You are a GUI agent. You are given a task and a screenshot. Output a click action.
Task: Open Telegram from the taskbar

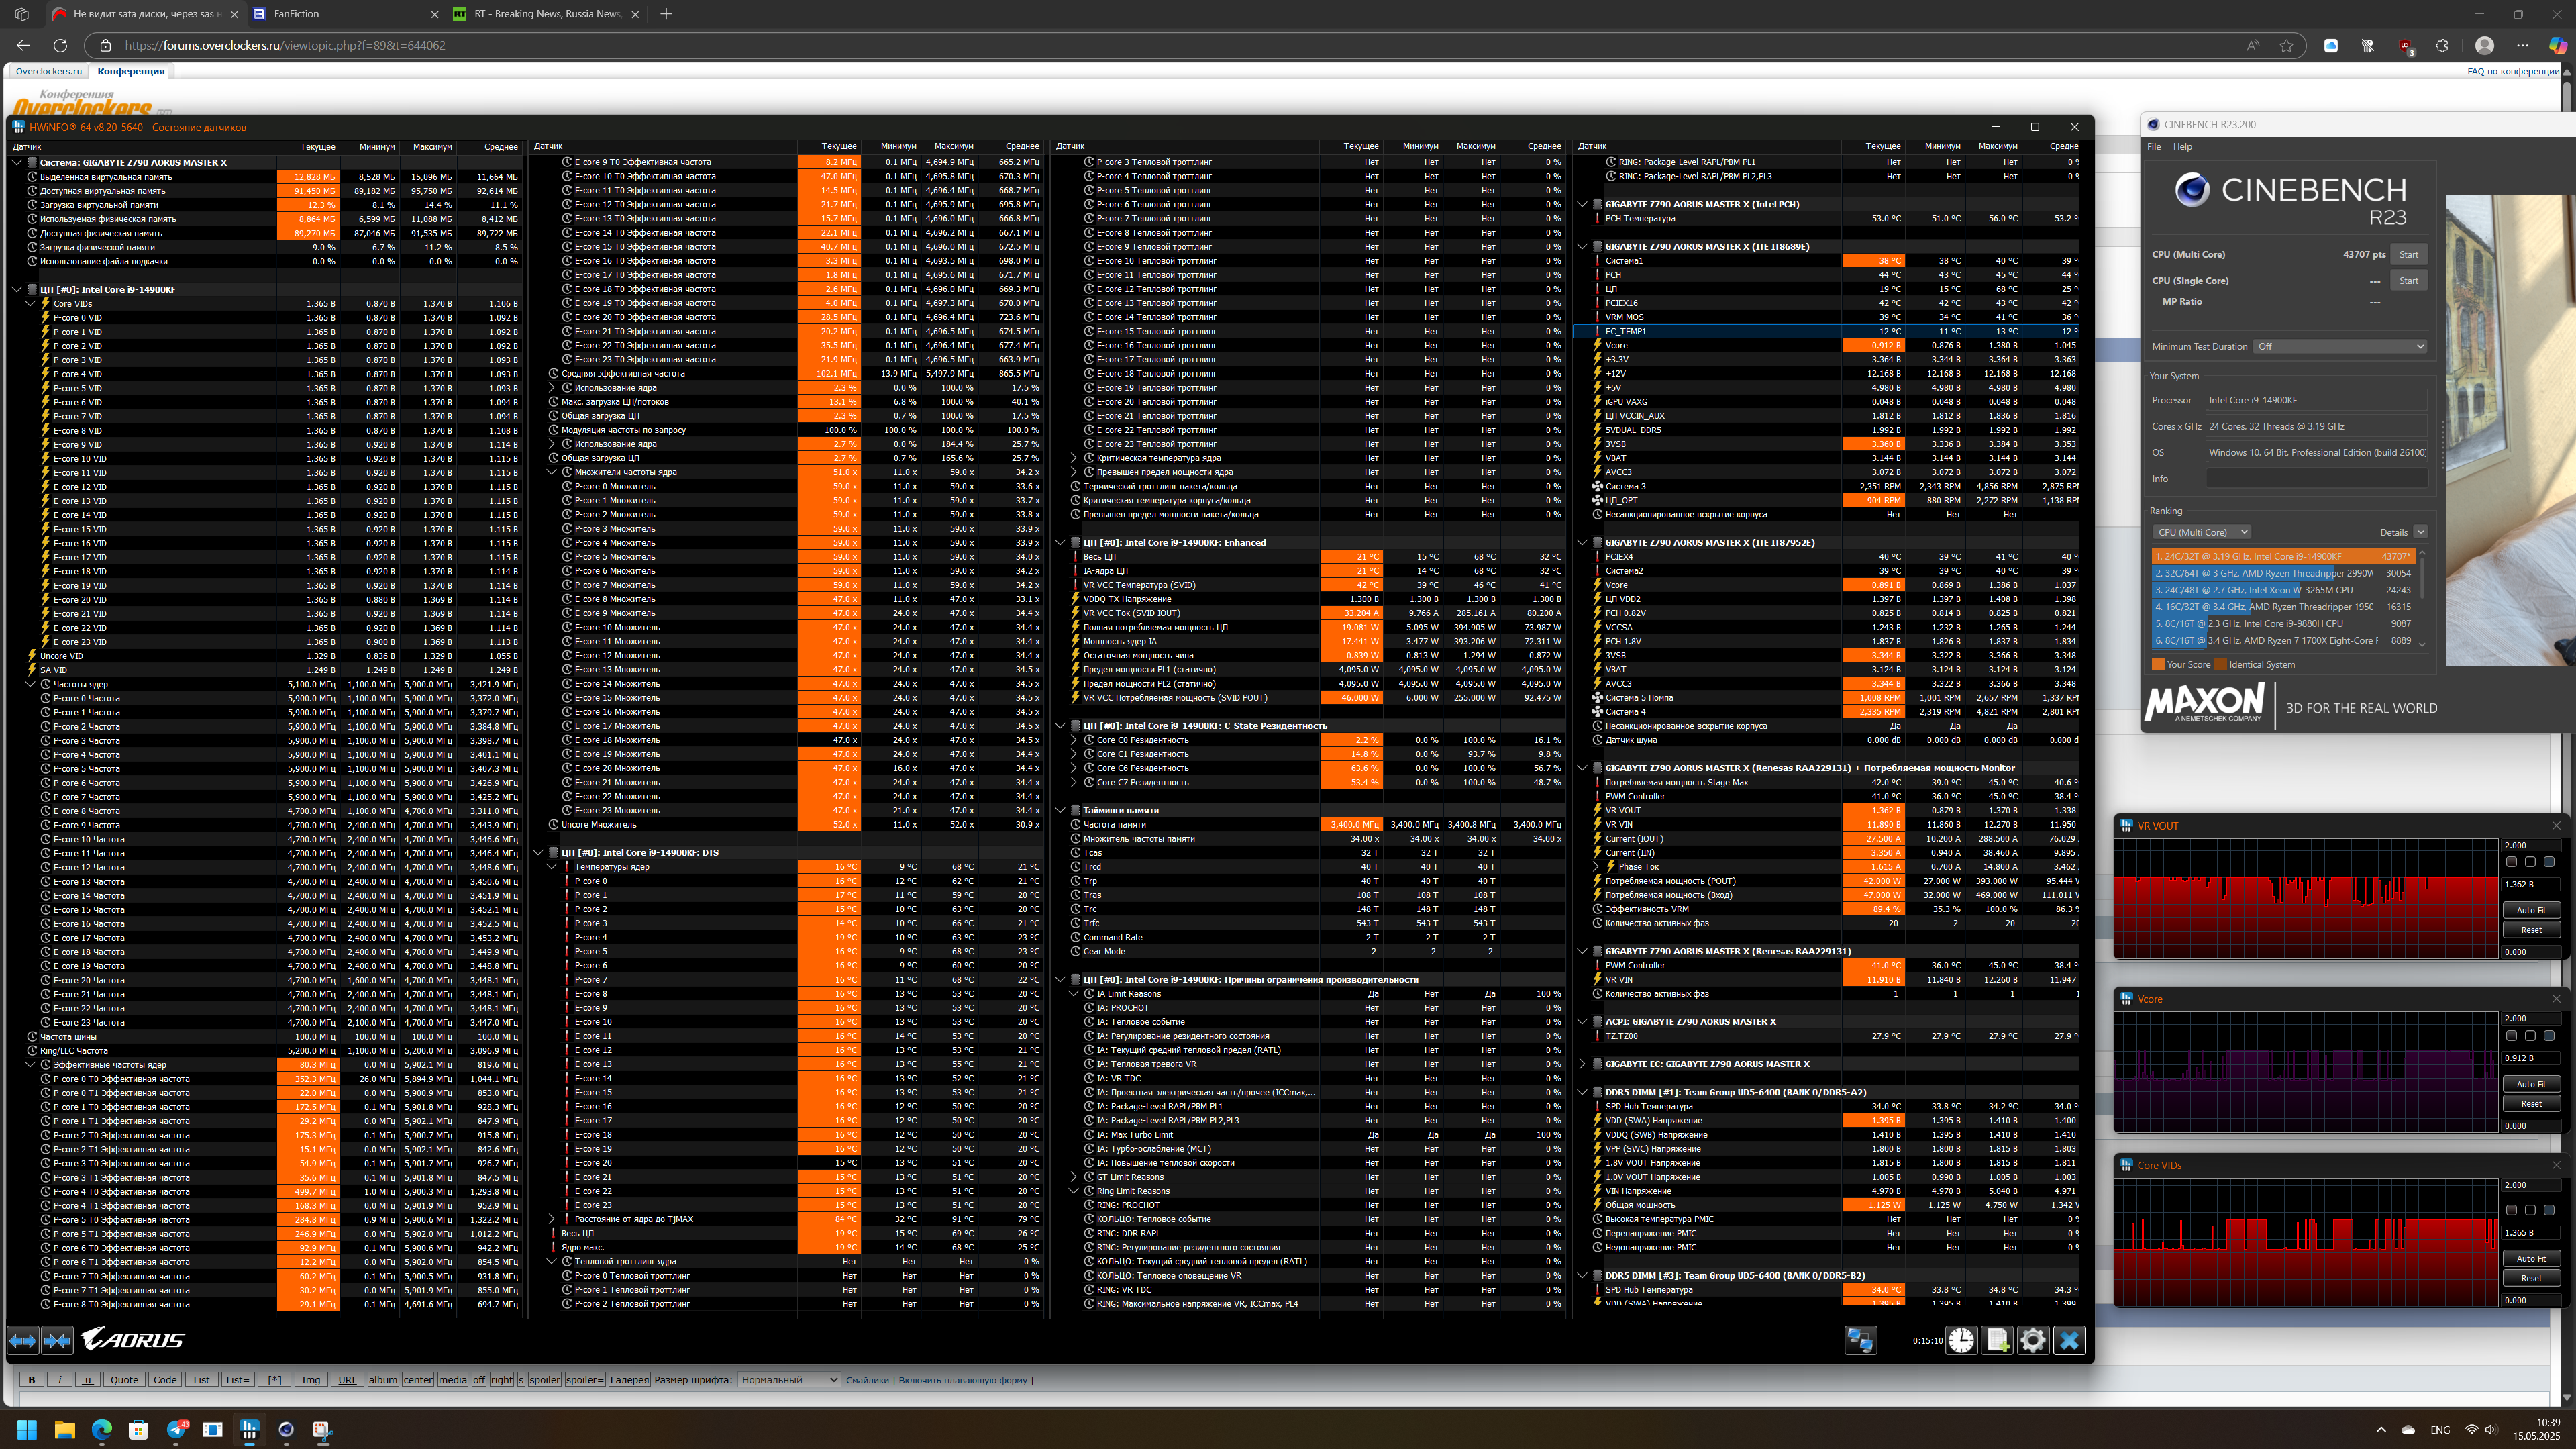pos(176,1430)
